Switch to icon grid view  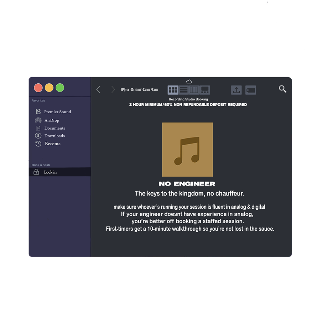pos(173,90)
